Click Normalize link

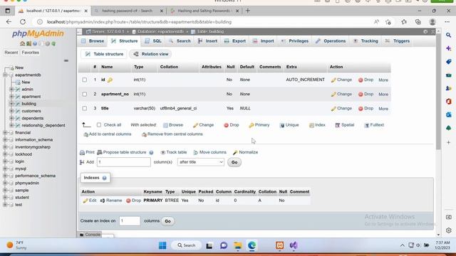click(245, 152)
